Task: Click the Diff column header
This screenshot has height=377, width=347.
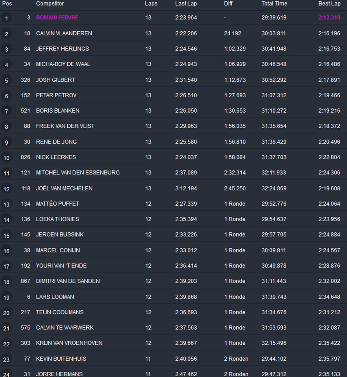Action: [228, 4]
